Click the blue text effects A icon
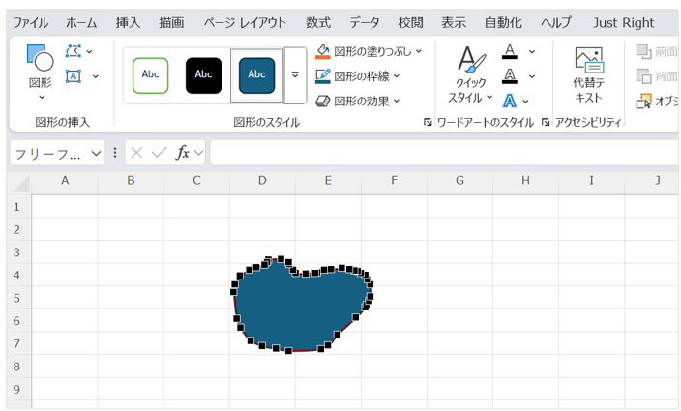This screenshot has height=411, width=681. pos(510,102)
